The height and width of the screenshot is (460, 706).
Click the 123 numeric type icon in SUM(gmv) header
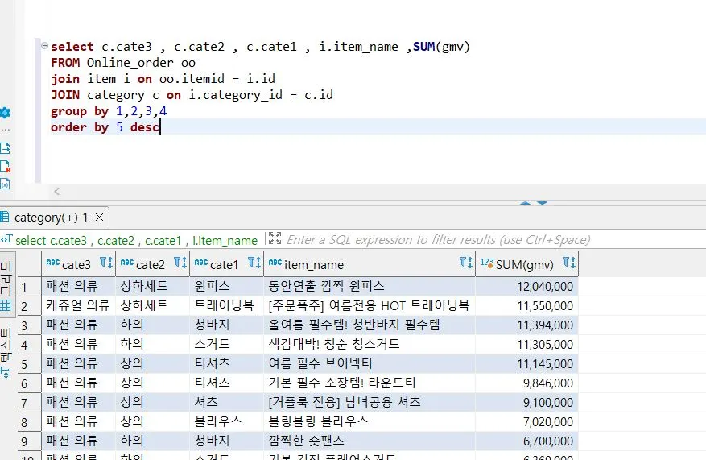pos(487,263)
